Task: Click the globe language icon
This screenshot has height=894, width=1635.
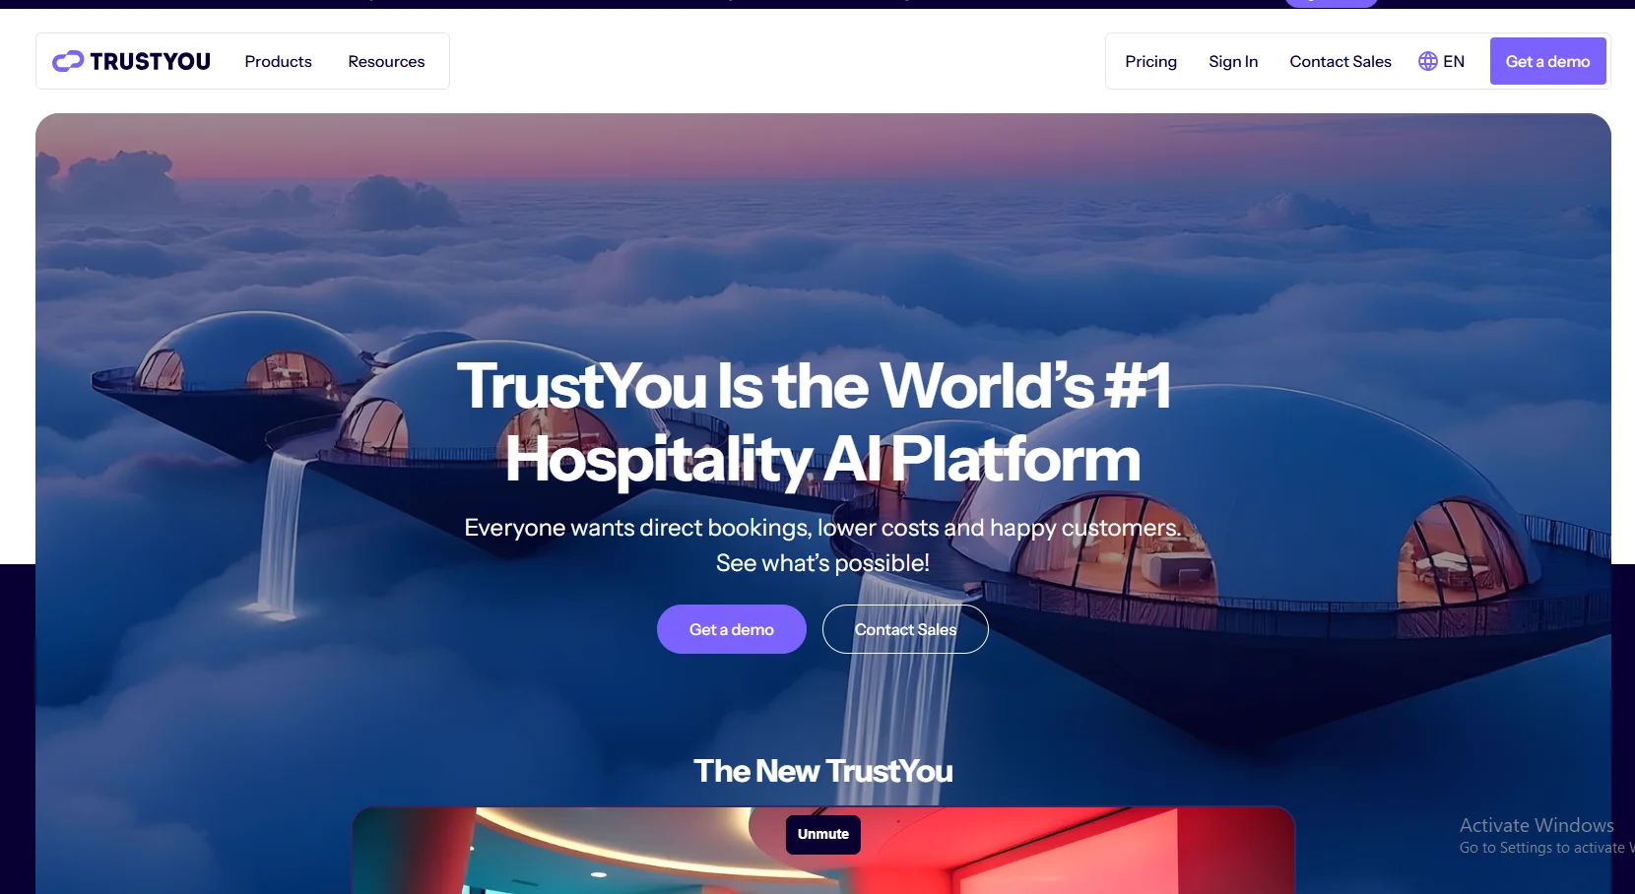Action: pyautogui.click(x=1428, y=61)
